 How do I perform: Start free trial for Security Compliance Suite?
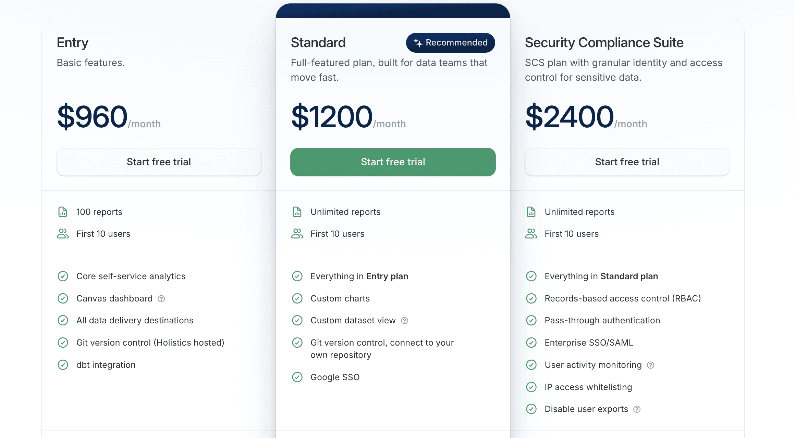click(x=627, y=162)
